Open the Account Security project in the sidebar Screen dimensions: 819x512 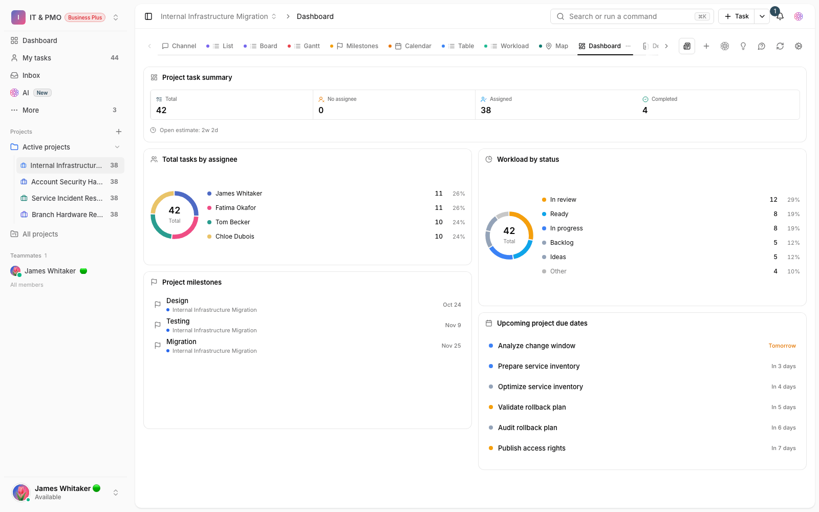tap(70, 182)
